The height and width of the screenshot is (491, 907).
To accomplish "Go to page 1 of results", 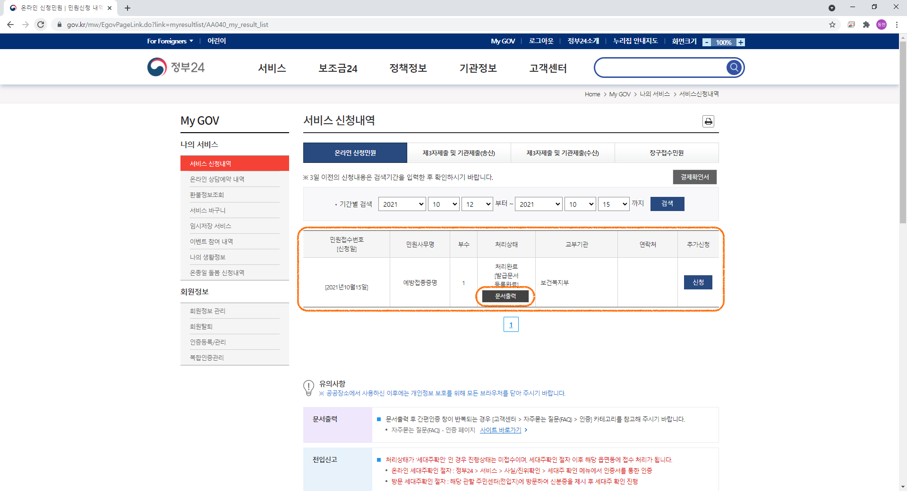I will [x=511, y=324].
